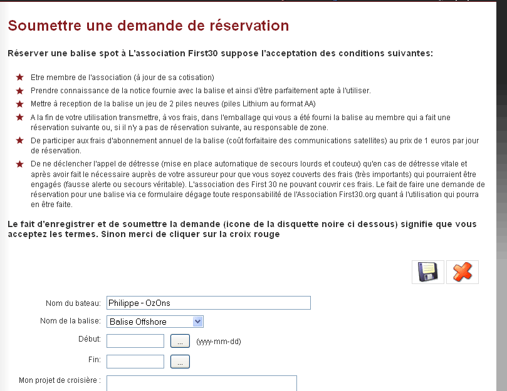
Task: Click the 'Soumettre une demande de réservation' heading
Action: 149,26
